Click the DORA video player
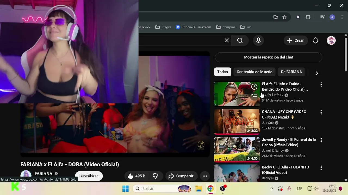The height and width of the screenshot is (195, 348). point(115,104)
